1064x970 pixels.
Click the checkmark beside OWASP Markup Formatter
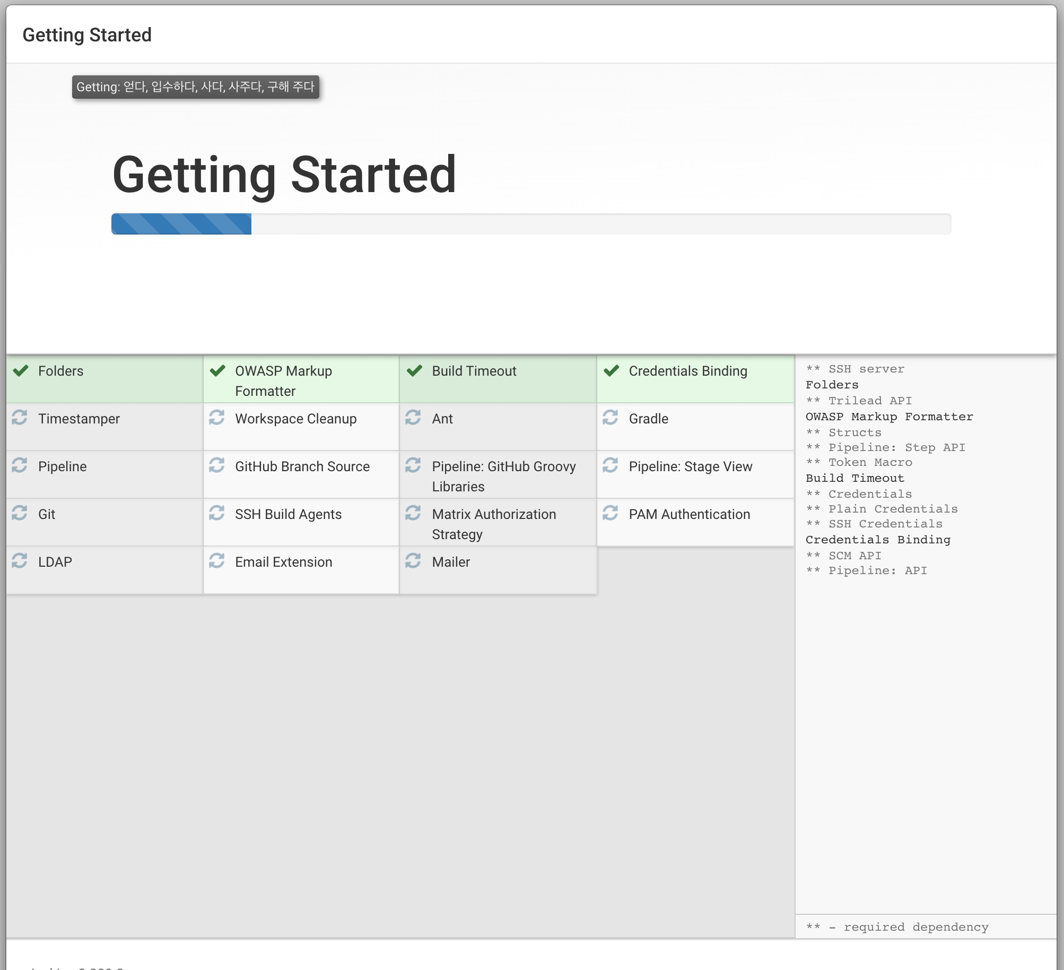click(217, 370)
